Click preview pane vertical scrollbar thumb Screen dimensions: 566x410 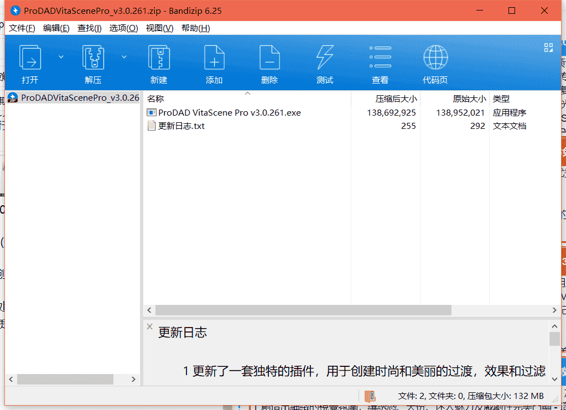pos(555,339)
